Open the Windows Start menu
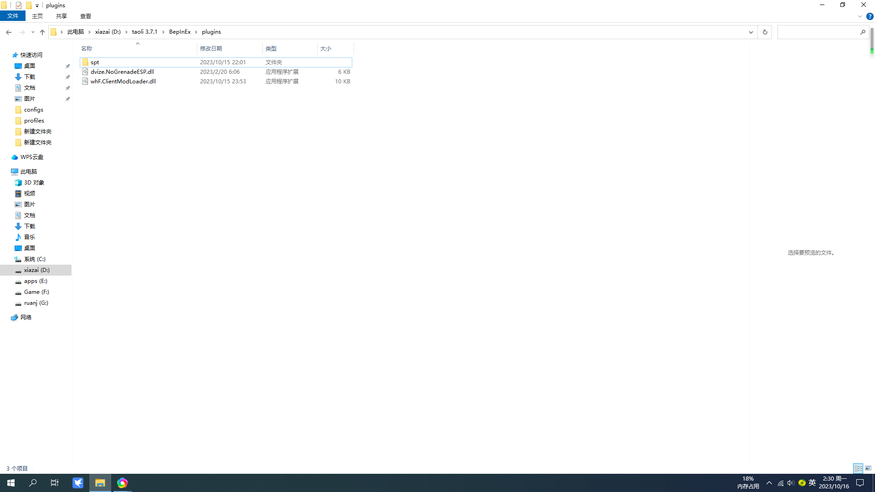 [x=11, y=483]
